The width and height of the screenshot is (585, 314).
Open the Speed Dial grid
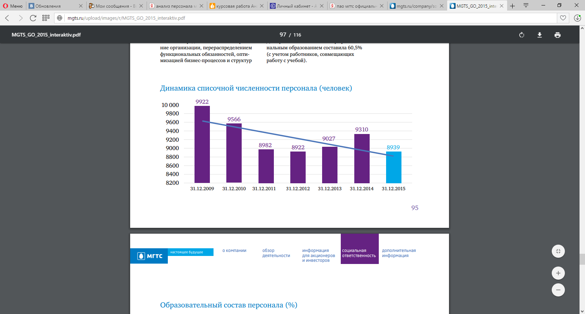(46, 18)
